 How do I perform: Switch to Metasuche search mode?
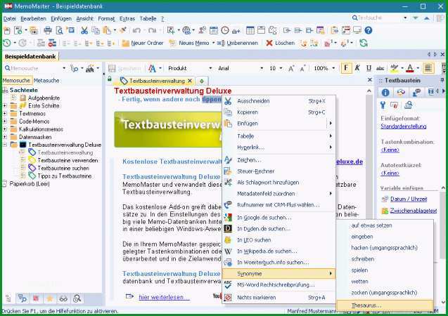(x=46, y=81)
